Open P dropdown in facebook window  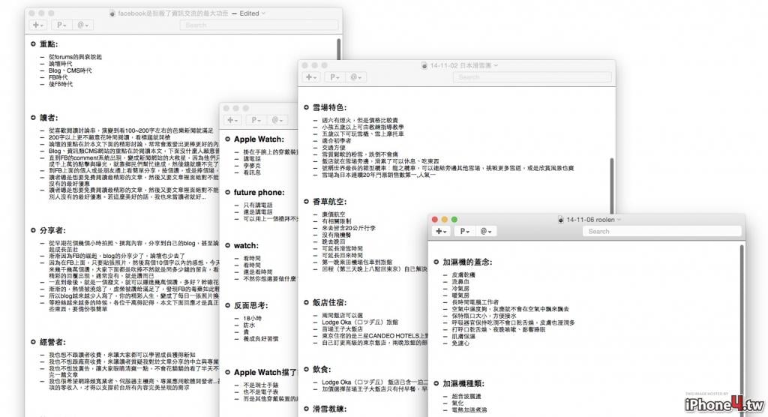point(61,25)
